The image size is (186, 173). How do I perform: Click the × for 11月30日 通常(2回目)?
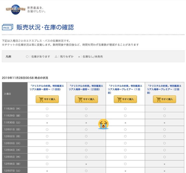click(86, 123)
